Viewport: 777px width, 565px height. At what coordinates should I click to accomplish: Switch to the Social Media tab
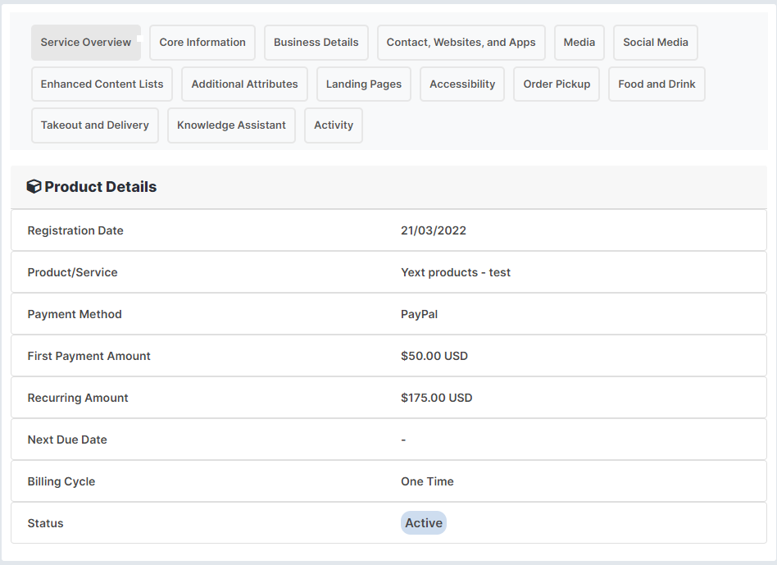tap(655, 42)
